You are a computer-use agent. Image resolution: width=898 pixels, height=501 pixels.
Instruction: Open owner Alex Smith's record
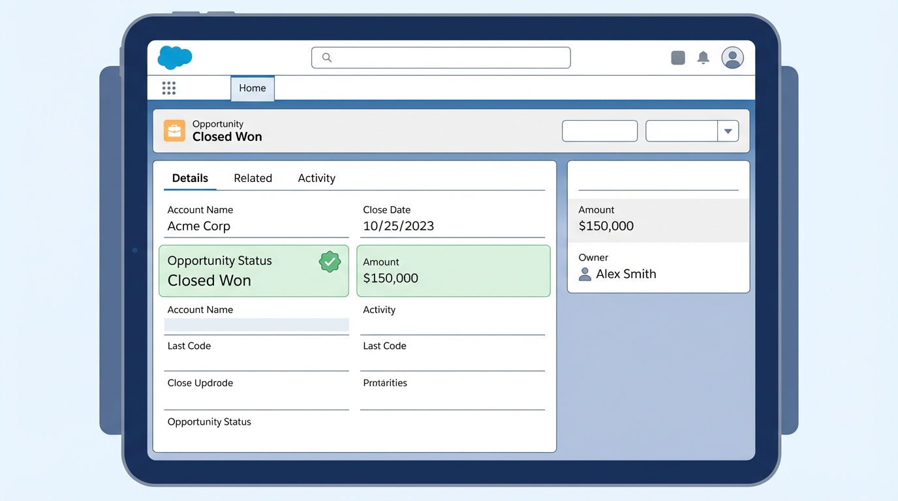point(627,274)
